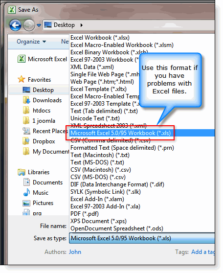Click the Forward navigation arrow
This screenshot has width=223, height=273.
(x=29, y=25)
